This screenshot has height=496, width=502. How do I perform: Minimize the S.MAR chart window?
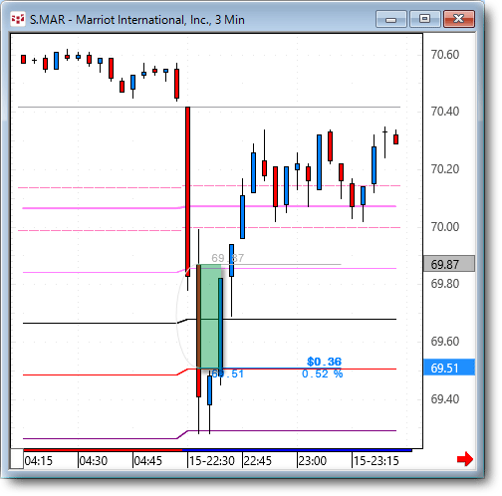click(391, 19)
